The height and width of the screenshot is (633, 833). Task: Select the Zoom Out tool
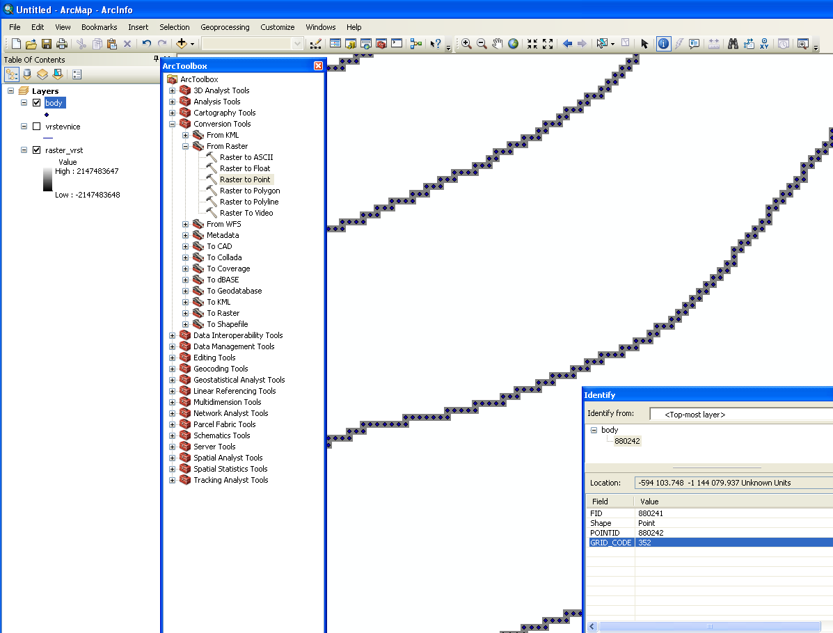(482, 44)
